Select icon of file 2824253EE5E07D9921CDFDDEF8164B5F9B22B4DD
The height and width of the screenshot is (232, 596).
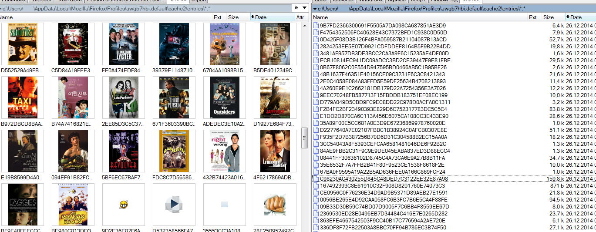[x=316, y=47]
